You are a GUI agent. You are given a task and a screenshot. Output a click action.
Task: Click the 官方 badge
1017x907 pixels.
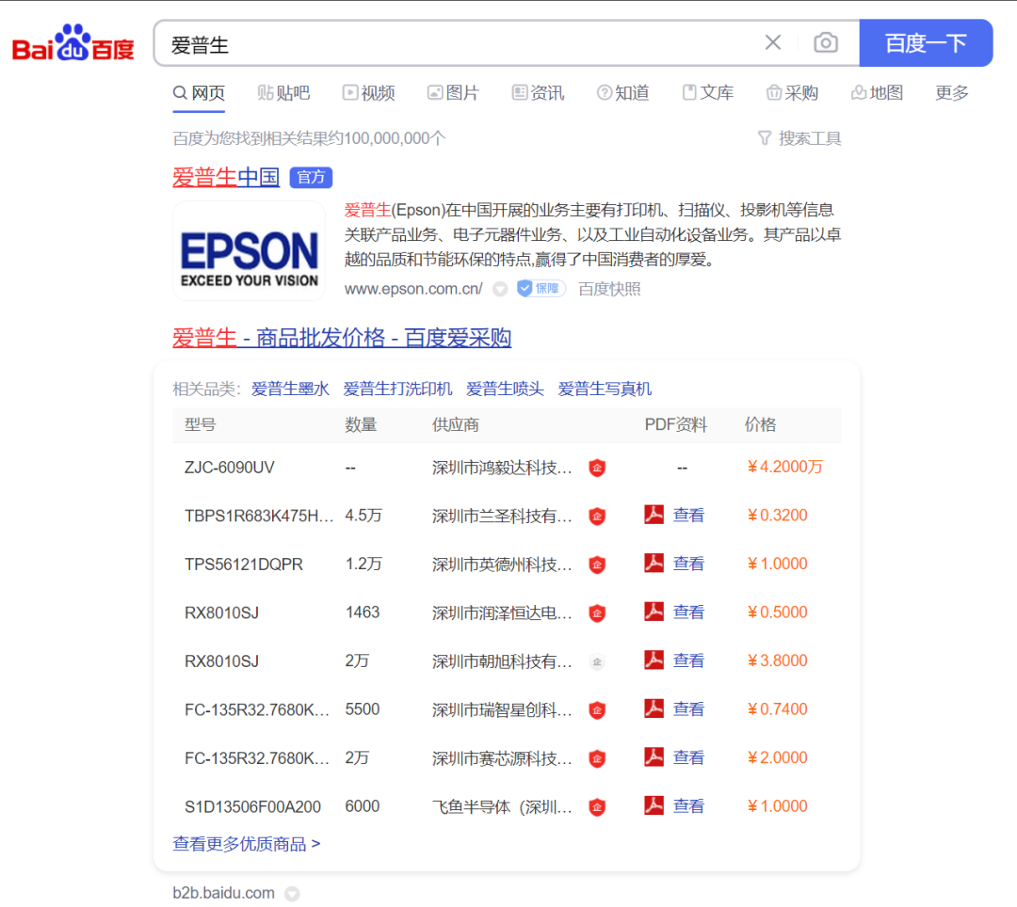(311, 178)
